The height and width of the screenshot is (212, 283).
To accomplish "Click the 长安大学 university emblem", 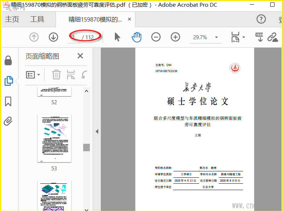I will (x=235, y=68).
